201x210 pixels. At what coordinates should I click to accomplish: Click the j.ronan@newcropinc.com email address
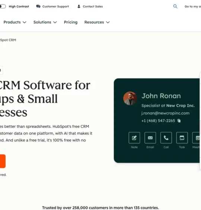[x=165, y=113]
